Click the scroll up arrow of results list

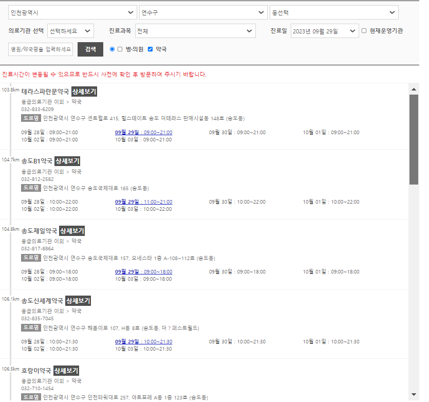[414, 89]
